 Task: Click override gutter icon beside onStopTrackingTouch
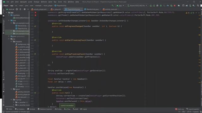point(35,54)
